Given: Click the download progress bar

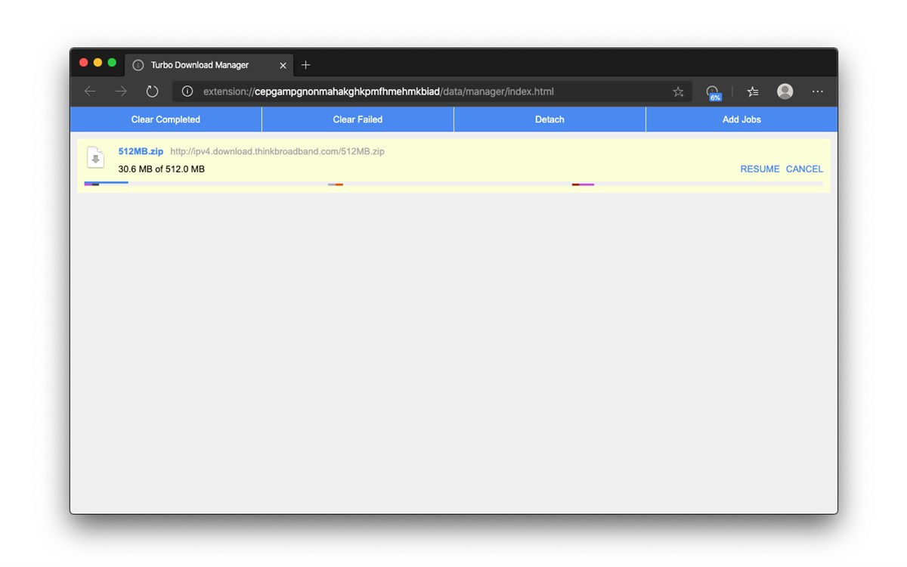Looking at the screenshot, I should (x=453, y=184).
